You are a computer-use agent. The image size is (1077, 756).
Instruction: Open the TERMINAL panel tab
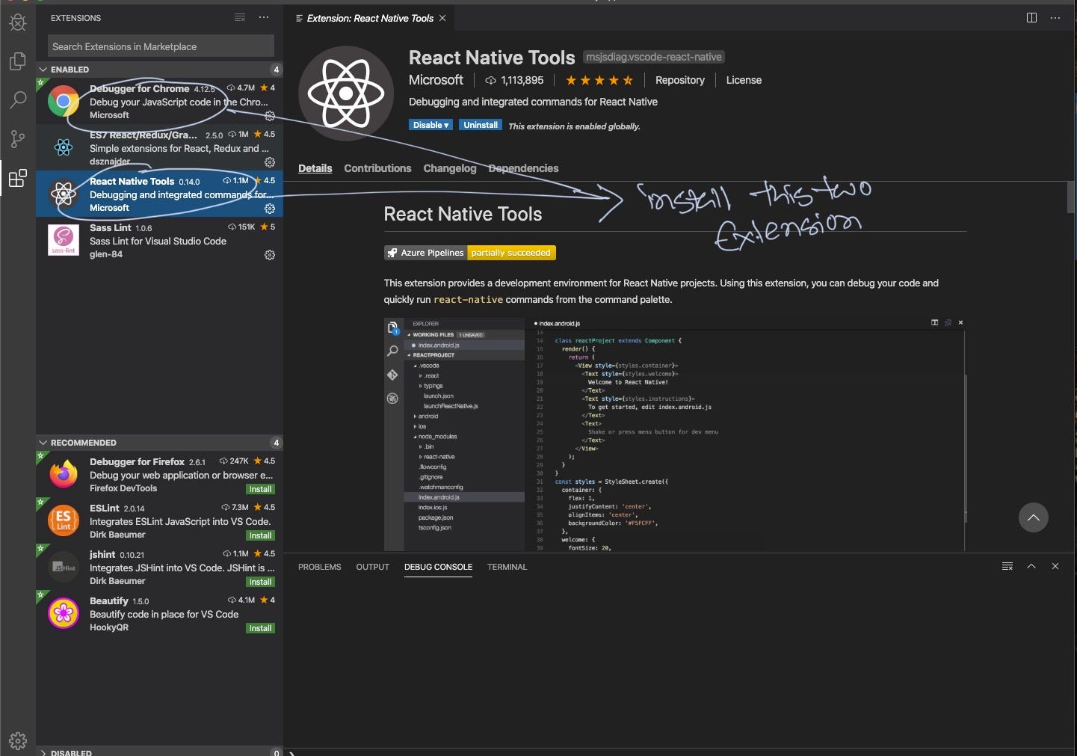507,567
